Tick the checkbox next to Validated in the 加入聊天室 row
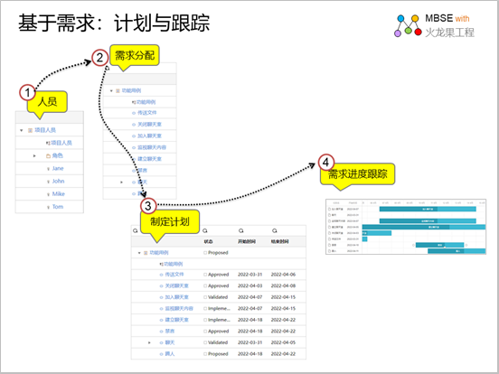The width and height of the screenshot is (499, 374). click(x=205, y=297)
